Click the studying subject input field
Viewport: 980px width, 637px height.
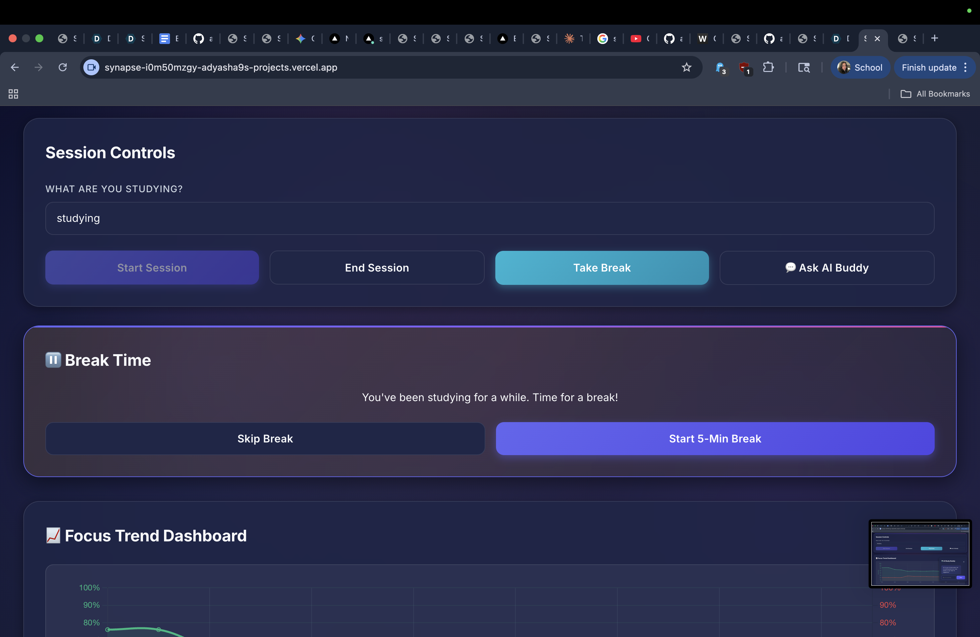click(489, 218)
